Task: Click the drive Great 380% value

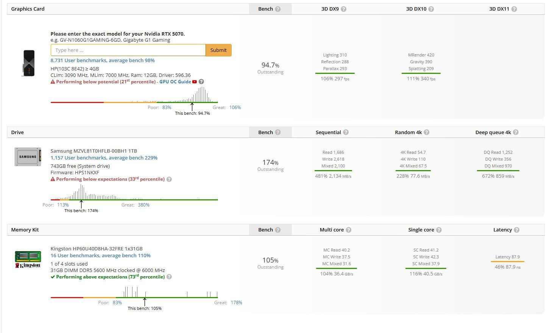Action: (x=143, y=205)
